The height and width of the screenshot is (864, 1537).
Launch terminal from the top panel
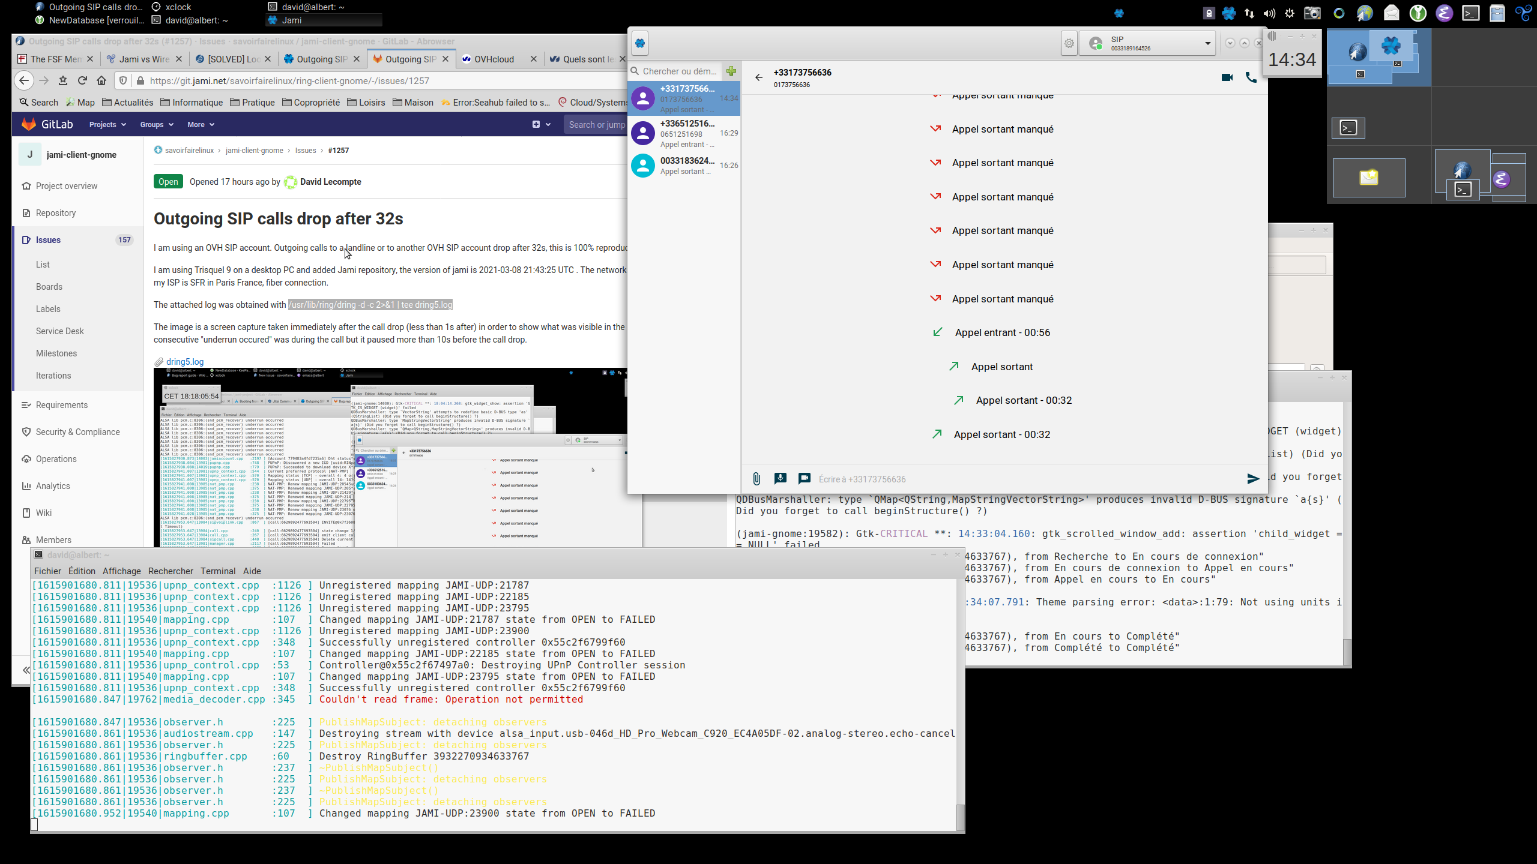[x=1471, y=13]
